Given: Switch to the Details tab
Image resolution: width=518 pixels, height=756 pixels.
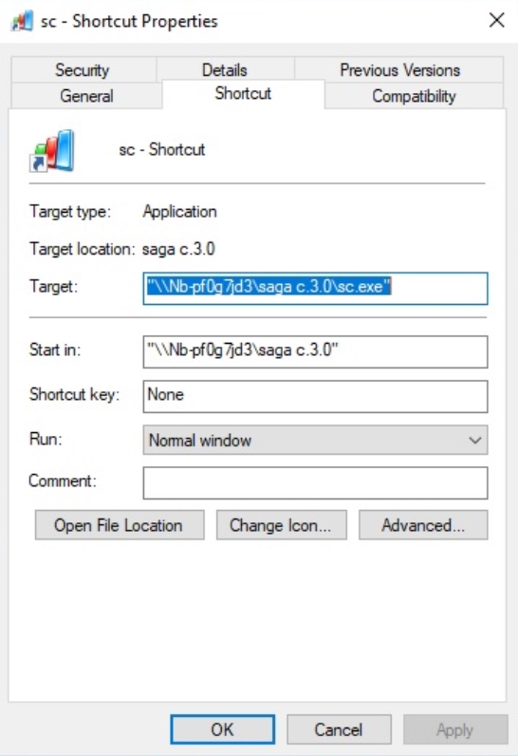Looking at the screenshot, I should (225, 70).
